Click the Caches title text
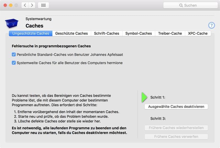Image resolution: width=220 pixels, height=148 pixels. (x=35, y=26)
